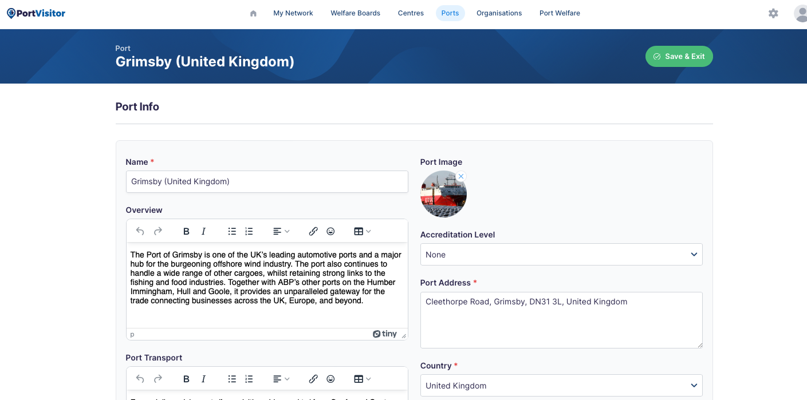Click the Tiny logo in Overview editor
The image size is (807, 400).
click(x=385, y=334)
